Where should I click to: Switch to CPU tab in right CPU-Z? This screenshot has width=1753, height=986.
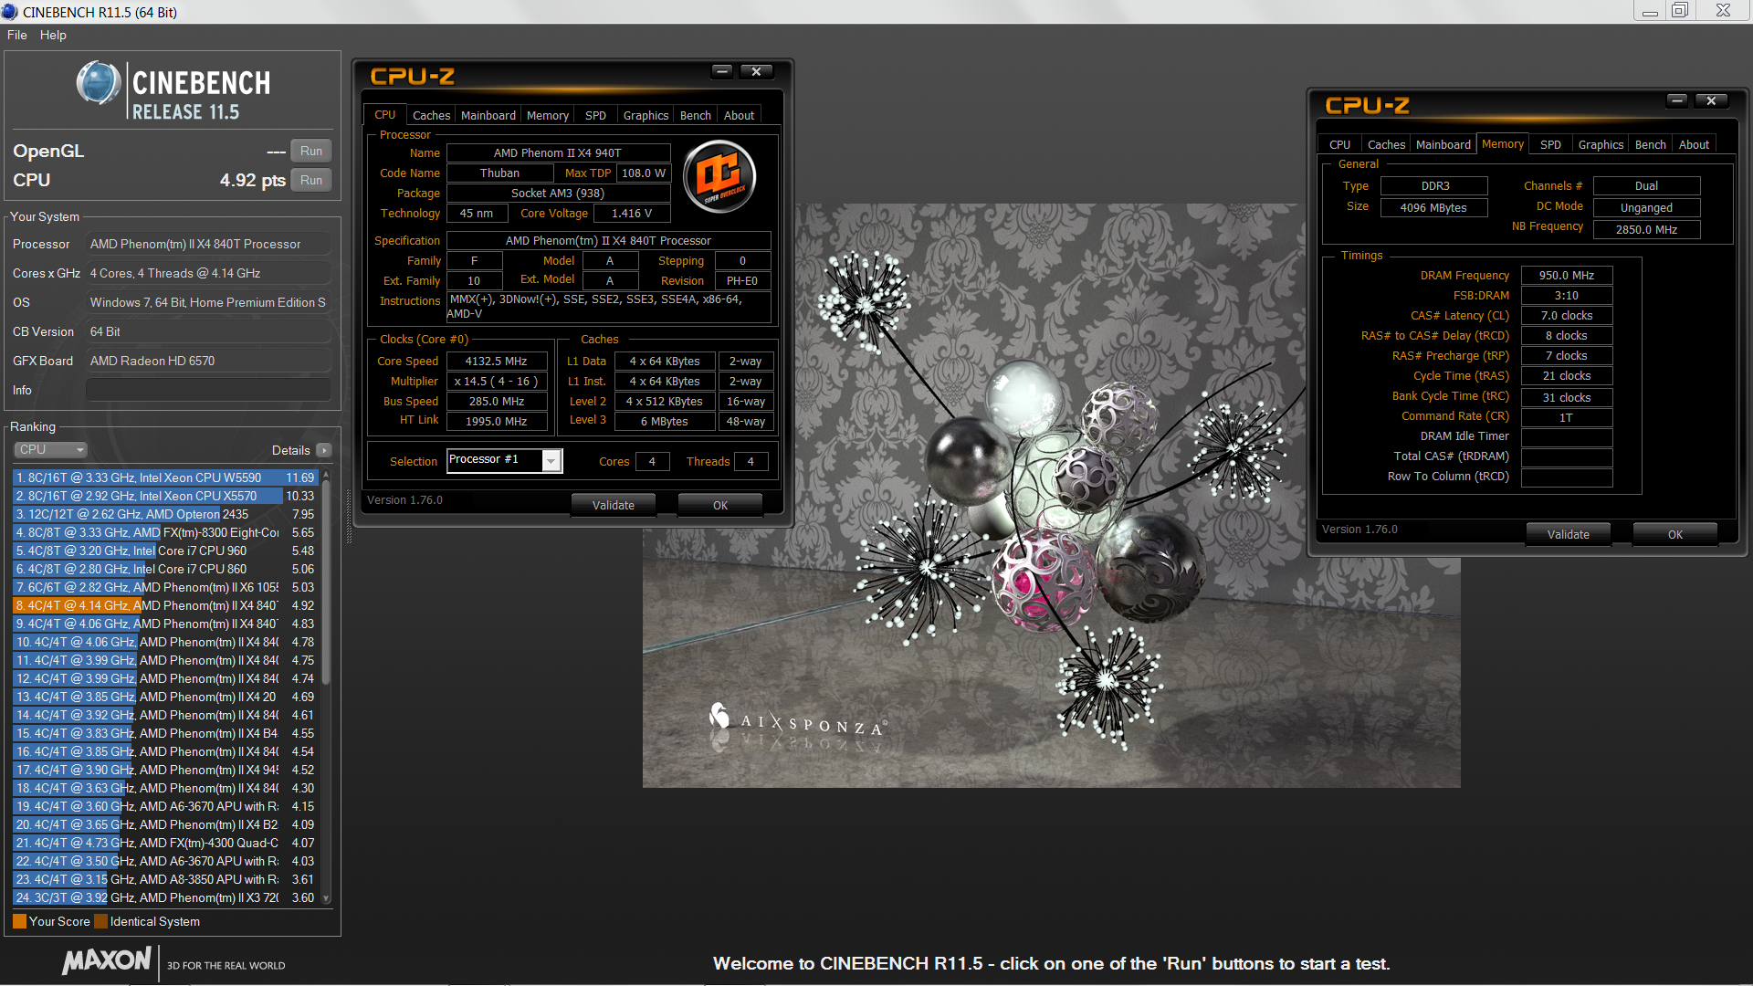(1339, 145)
